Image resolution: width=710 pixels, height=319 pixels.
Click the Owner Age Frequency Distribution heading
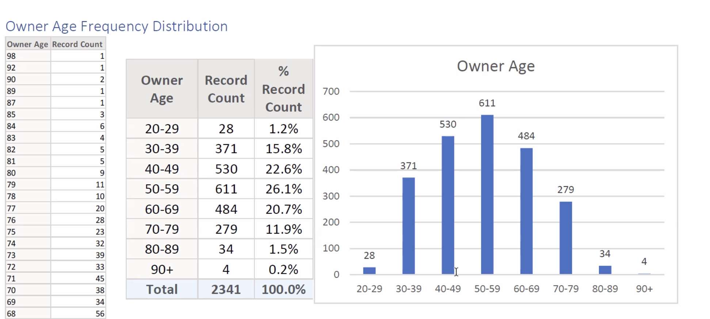pyautogui.click(x=117, y=26)
